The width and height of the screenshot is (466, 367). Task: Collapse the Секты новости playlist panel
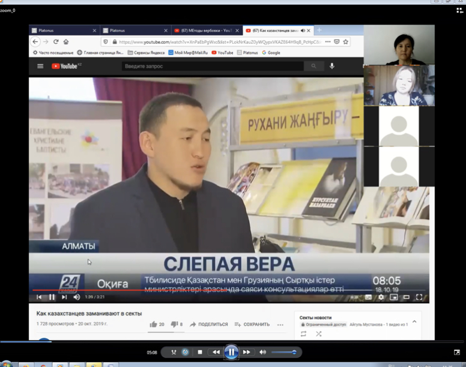tap(414, 321)
